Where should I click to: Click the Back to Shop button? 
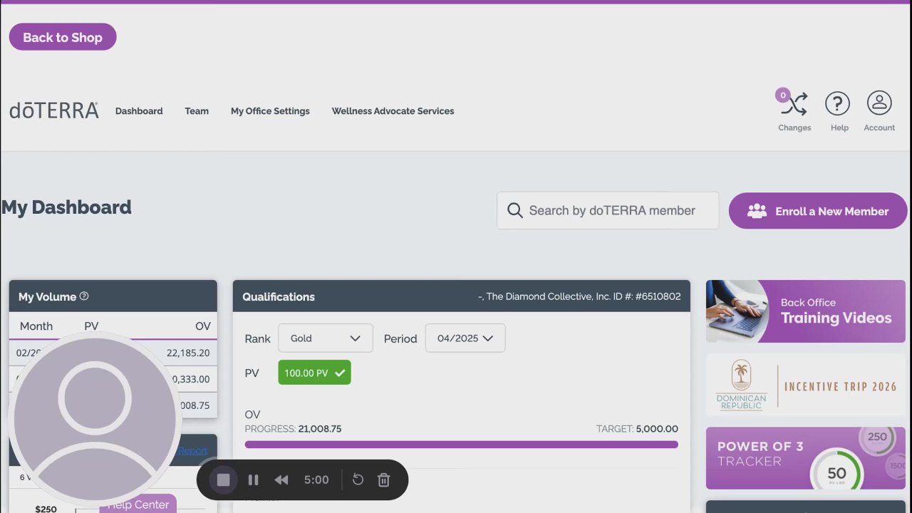coord(63,37)
